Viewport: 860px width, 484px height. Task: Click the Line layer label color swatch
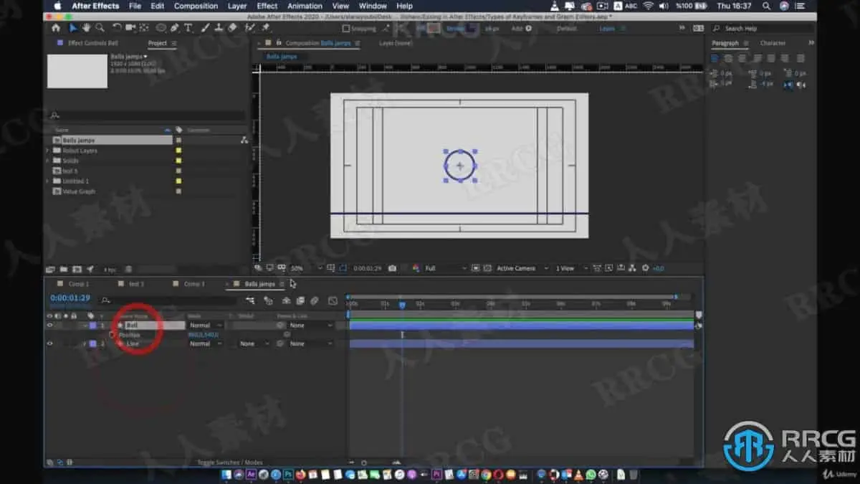[93, 343]
